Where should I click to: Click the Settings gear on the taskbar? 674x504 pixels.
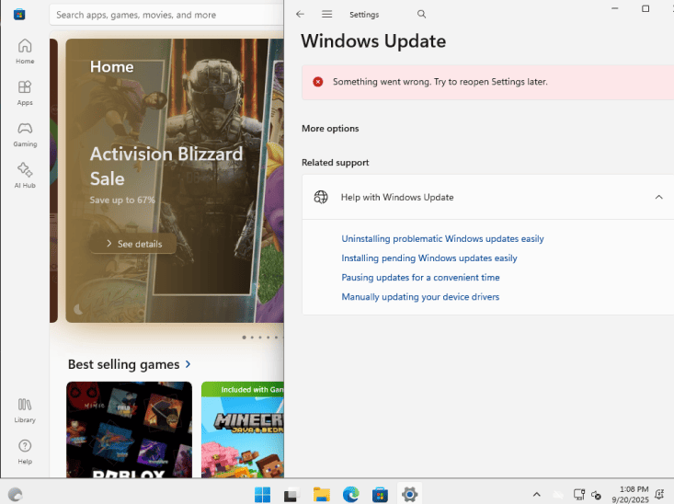point(410,495)
